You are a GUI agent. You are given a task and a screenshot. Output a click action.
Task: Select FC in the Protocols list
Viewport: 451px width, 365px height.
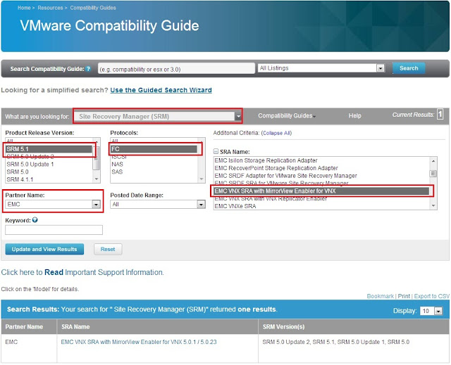point(154,149)
